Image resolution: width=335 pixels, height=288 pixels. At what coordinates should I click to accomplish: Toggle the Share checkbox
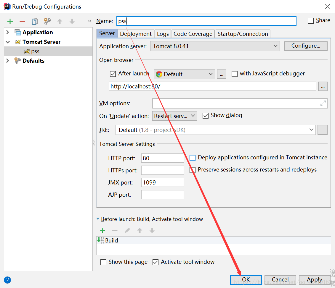[311, 21]
